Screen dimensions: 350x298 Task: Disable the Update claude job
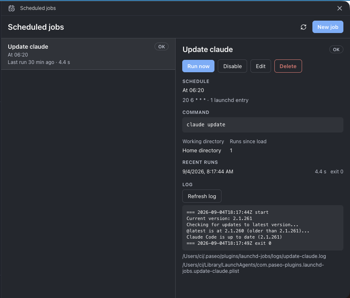tap(232, 66)
